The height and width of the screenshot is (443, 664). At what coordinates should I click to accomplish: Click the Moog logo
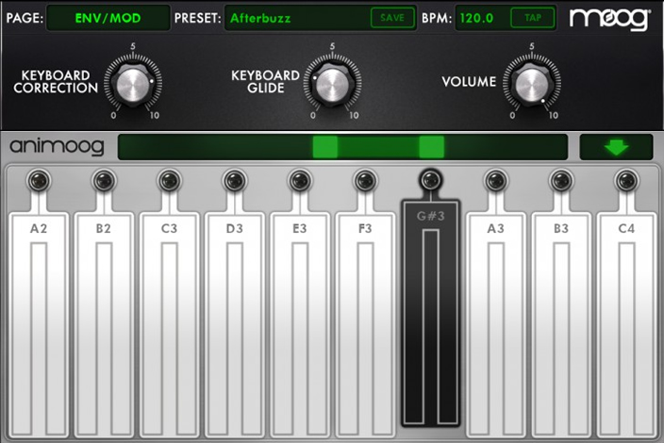tap(609, 19)
